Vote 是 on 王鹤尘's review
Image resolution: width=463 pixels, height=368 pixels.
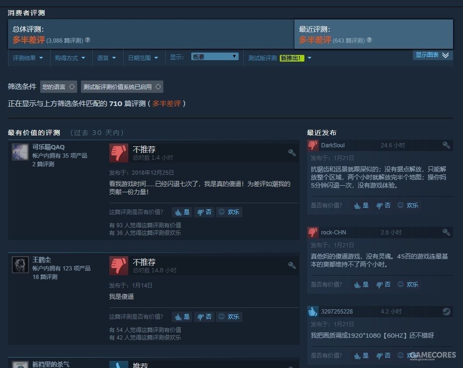[182, 317]
